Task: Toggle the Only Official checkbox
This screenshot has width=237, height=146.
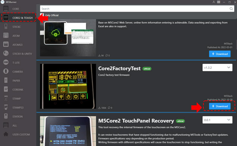Action: pos(42,15)
